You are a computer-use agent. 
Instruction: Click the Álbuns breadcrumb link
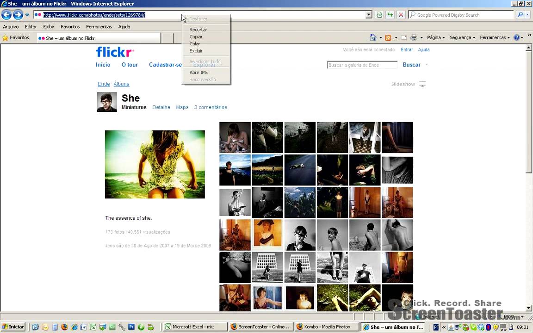[121, 84]
